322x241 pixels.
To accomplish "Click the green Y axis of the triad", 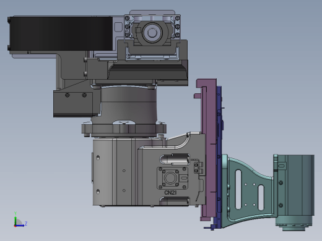I will click(x=15, y=219).
